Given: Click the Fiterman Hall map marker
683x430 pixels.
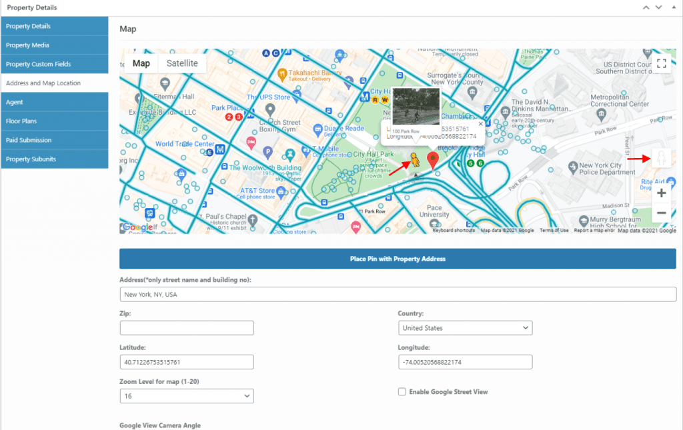Looking at the screenshot, I should point(165,83).
